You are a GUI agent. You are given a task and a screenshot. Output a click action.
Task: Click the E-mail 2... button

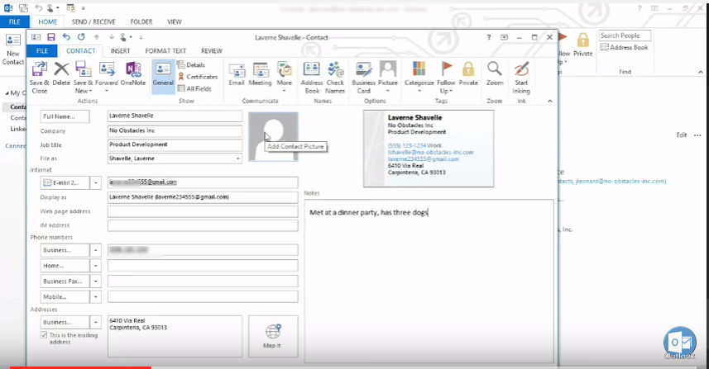click(x=65, y=182)
